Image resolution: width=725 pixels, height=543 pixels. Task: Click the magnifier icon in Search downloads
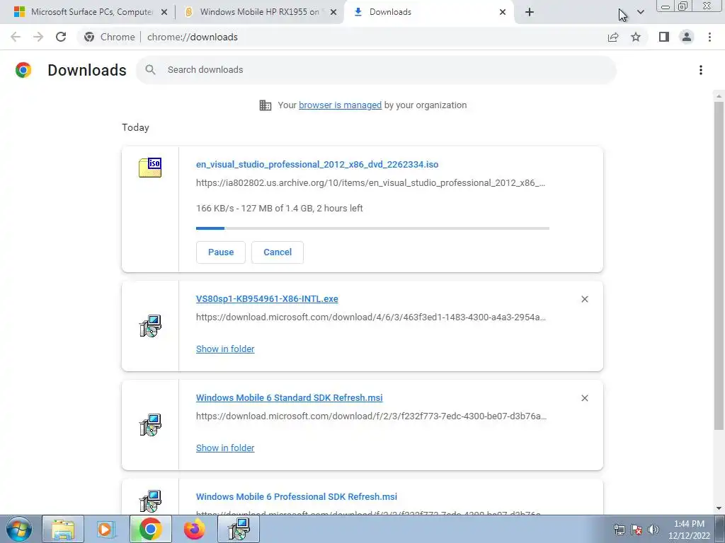[x=150, y=70]
